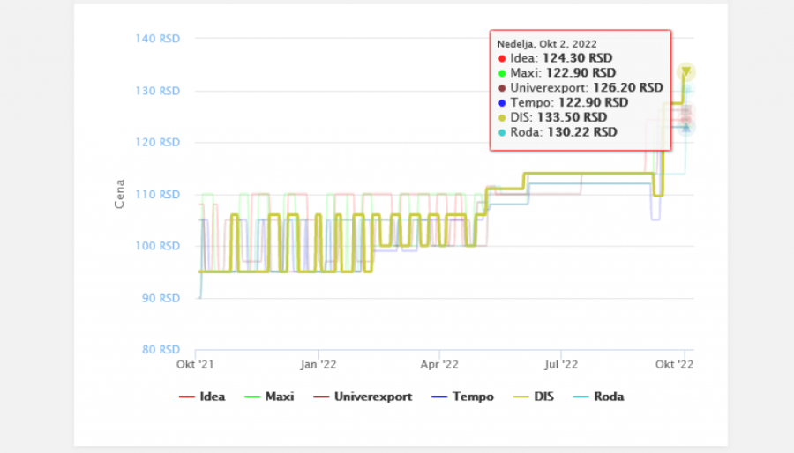Viewport: 794px width, 453px height.
Task: Click the yellow DIS triangle marker on chart
Action: [685, 72]
